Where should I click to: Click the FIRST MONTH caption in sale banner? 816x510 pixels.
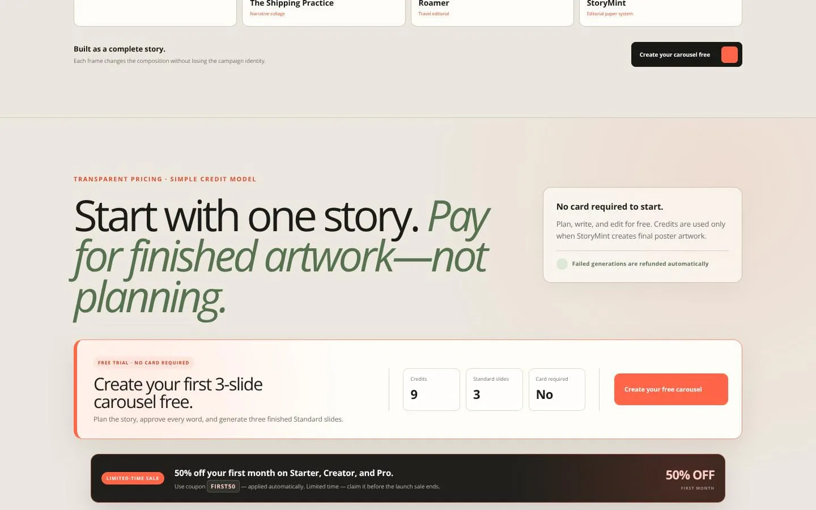pyautogui.click(x=698, y=488)
